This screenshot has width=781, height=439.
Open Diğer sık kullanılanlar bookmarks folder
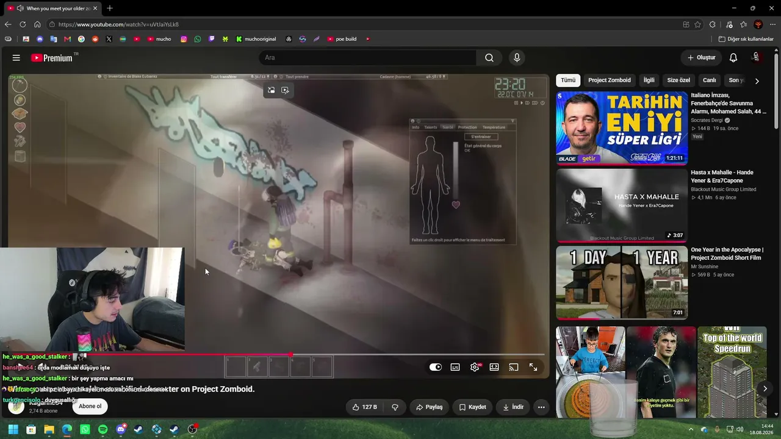click(746, 39)
